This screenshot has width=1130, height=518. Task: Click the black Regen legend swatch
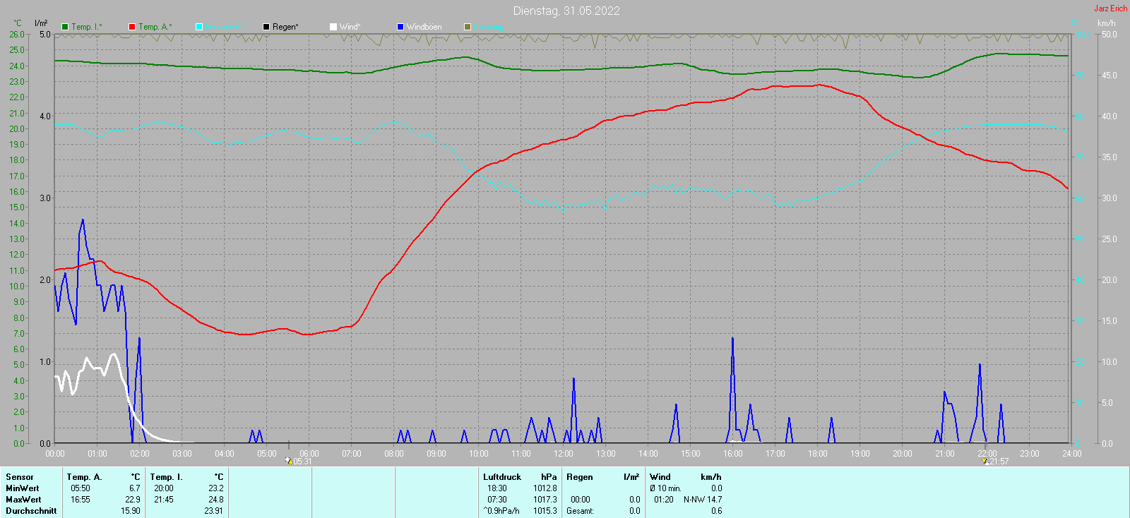266,27
